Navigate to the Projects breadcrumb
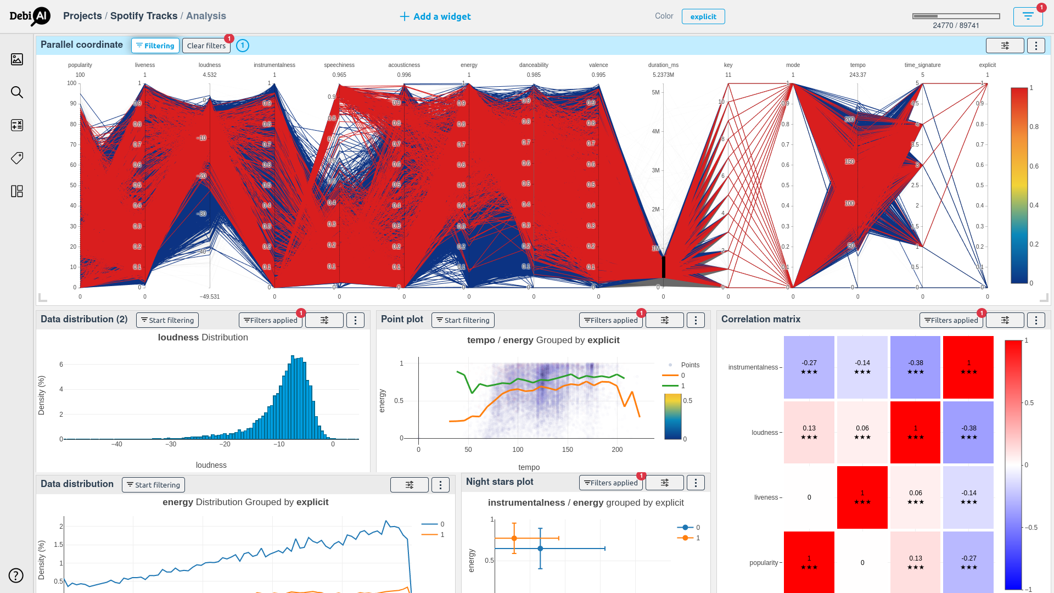Image resolution: width=1054 pixels, height=593 pixels. [x=82, y=16]
